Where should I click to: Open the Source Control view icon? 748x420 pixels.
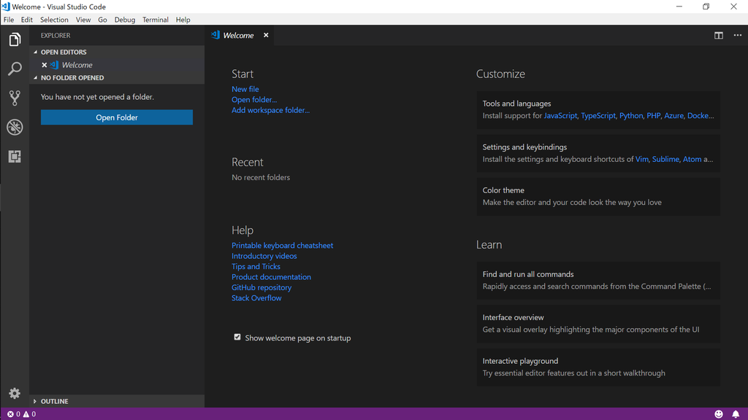(15, 98)
